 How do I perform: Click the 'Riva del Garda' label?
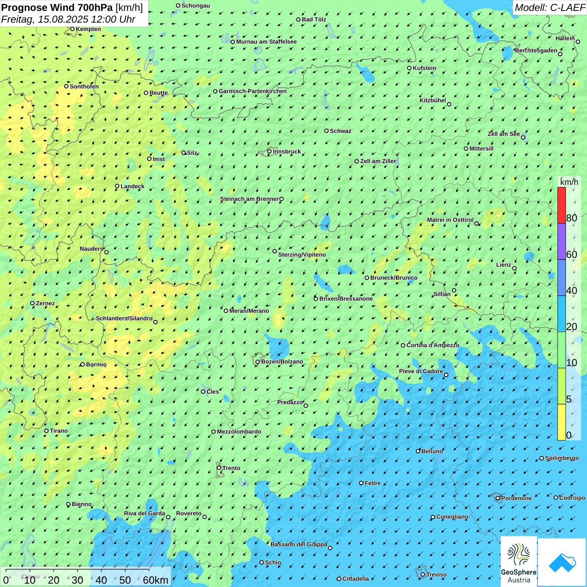click(x=145, y=513)
